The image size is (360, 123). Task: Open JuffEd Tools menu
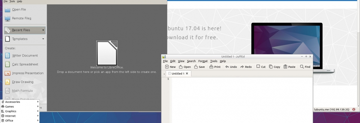coord(214,61)
